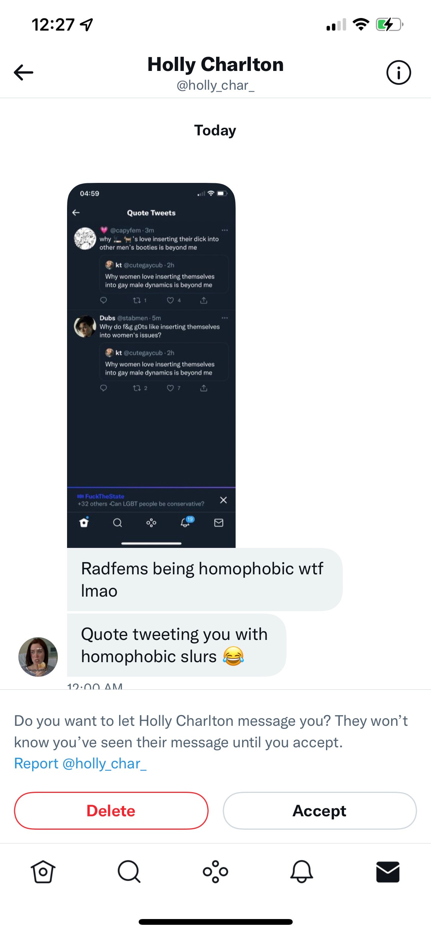Tap the Wi-Fi status icon
Image resolution: width=431 pixels, height=934 pixels.
pyautogui.click(x=361, y=25)
